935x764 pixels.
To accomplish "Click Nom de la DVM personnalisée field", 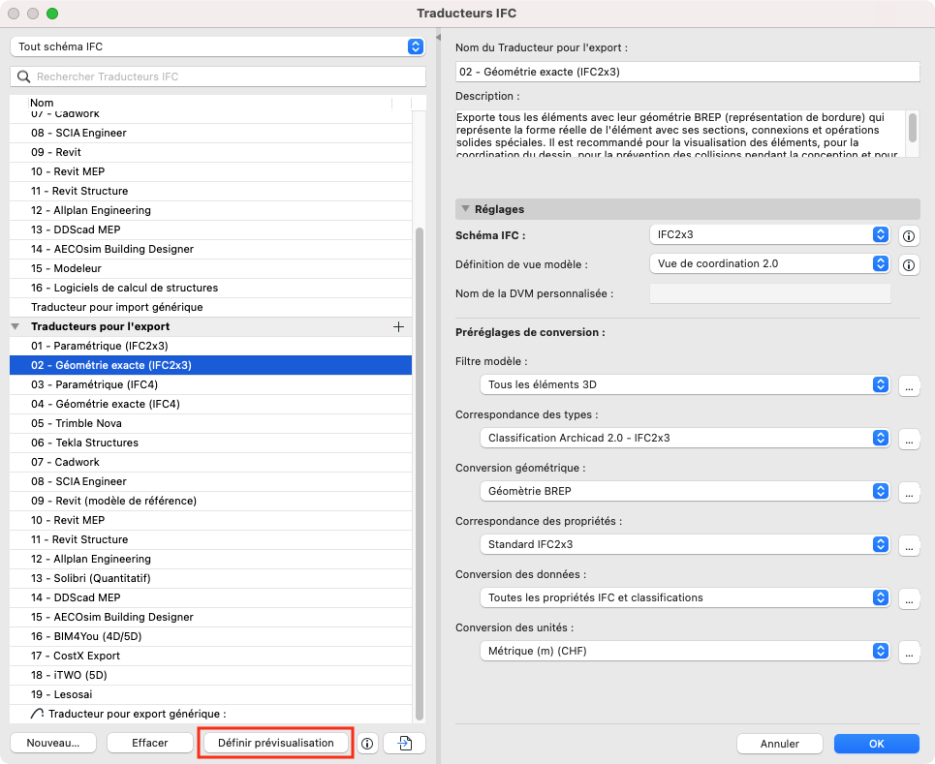I will (x=770, y=293).
